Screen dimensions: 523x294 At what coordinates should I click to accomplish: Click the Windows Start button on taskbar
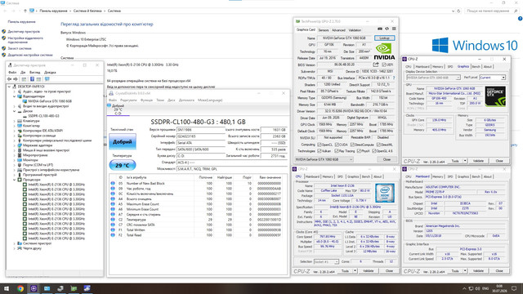pos(7,288)
